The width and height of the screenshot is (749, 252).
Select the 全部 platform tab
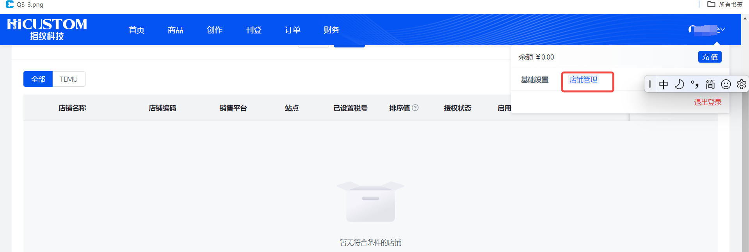[38, 79]
